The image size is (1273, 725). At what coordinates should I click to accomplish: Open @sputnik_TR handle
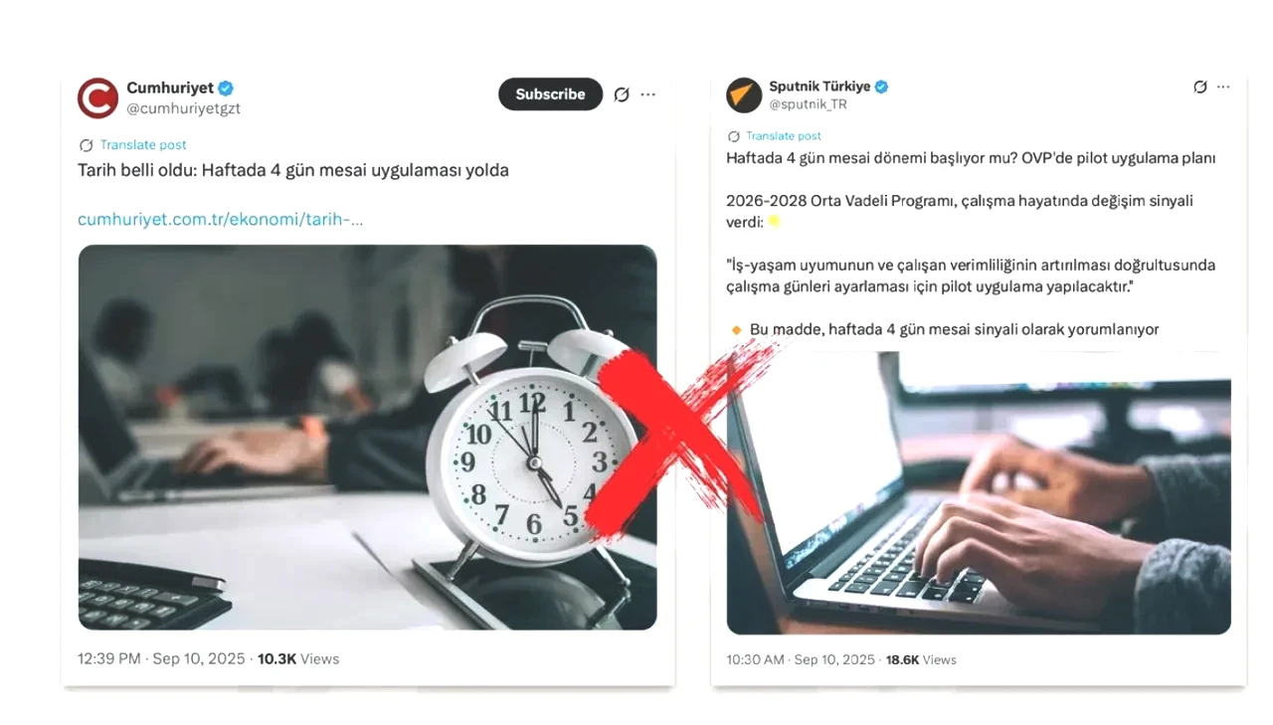point(808,103)
